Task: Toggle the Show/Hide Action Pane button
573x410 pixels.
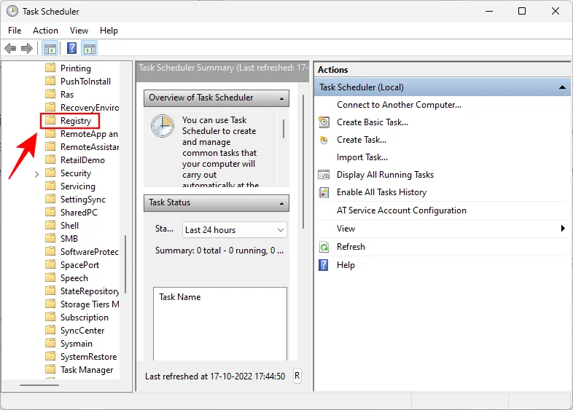Action: coord(90,49)
